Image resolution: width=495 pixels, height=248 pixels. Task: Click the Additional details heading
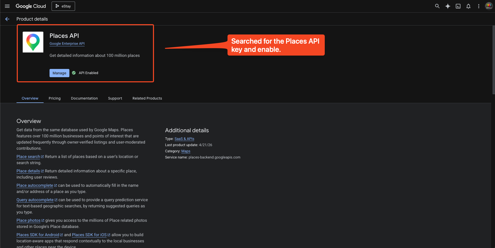(187, 130)
